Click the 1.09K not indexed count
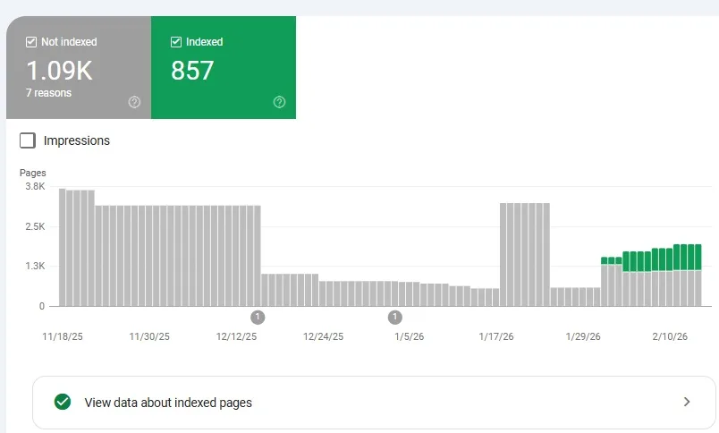The width and height of the screenshot is (719, 433). coord(58,71)
